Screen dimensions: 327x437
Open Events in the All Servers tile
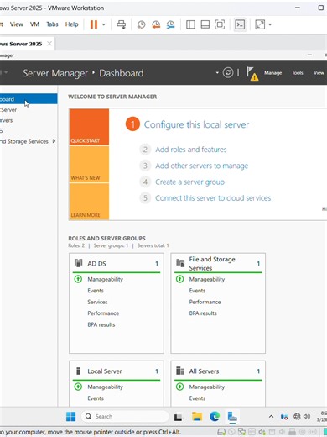click(x=197, y=398)
